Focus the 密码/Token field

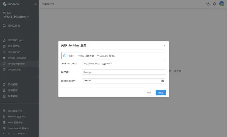pos(124,81)
